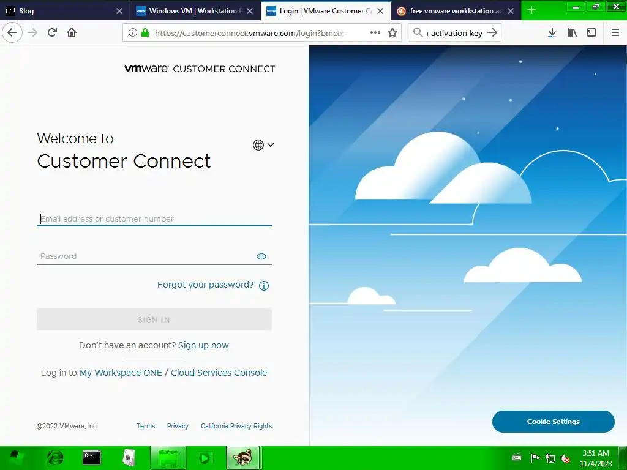The image size is (627, 470).
Task: Click the raccoon browser taskbar icon
Action: [x=244, y=458]
